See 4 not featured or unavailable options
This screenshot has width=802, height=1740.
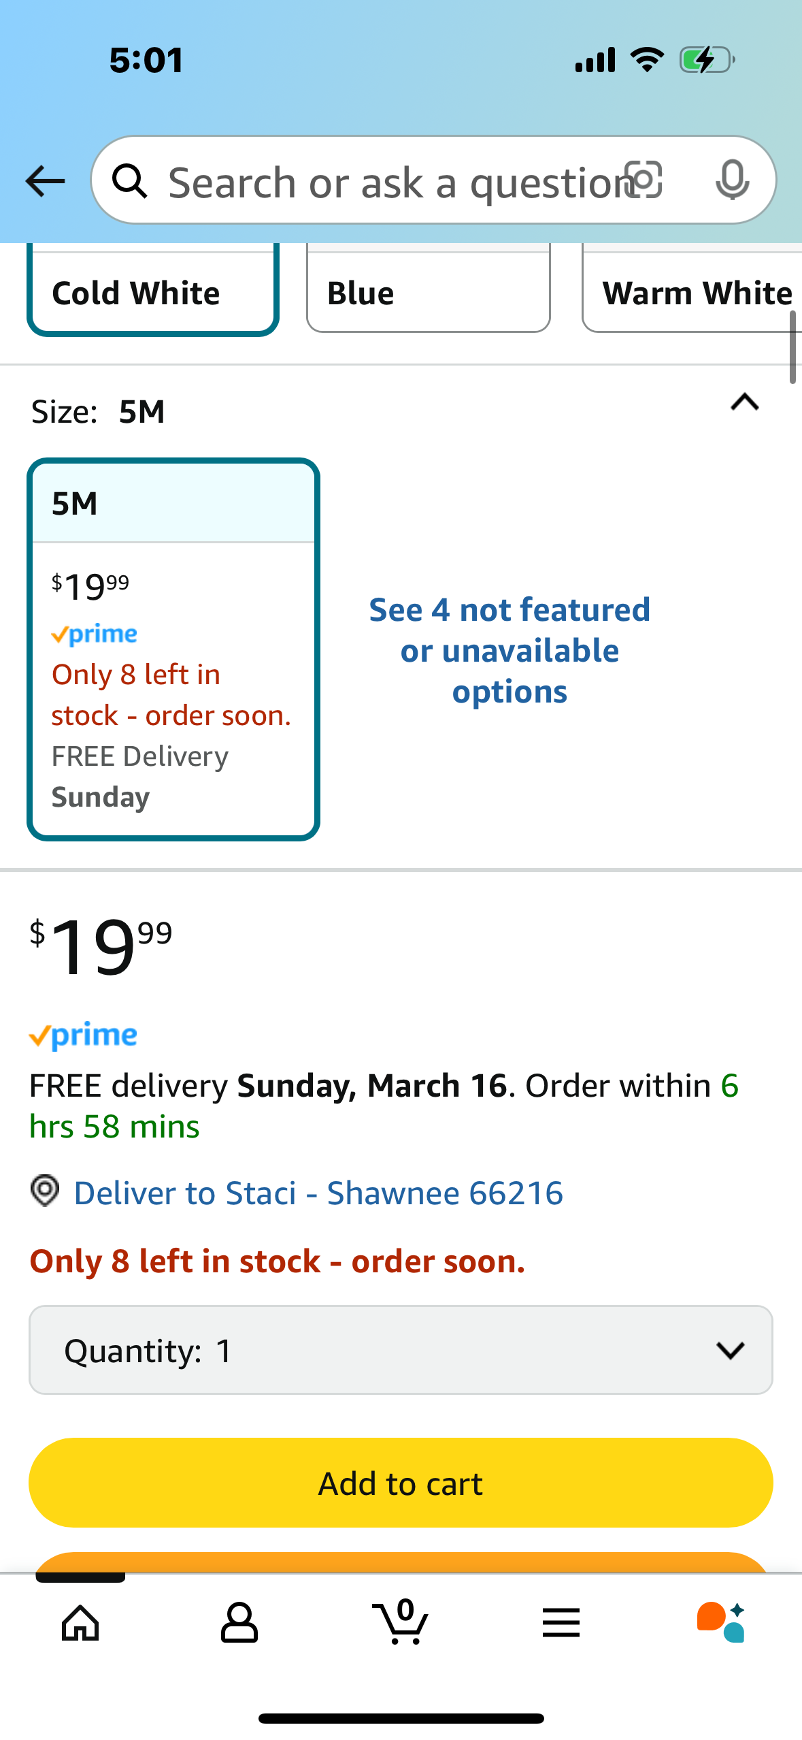pyautogui.click(x=509, y=651)
